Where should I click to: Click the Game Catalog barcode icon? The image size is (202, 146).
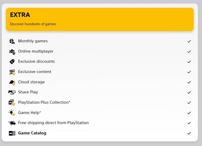12,133
